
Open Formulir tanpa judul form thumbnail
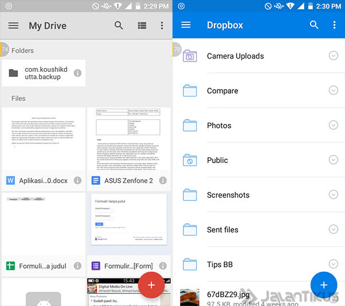click(x=129, y=224)
